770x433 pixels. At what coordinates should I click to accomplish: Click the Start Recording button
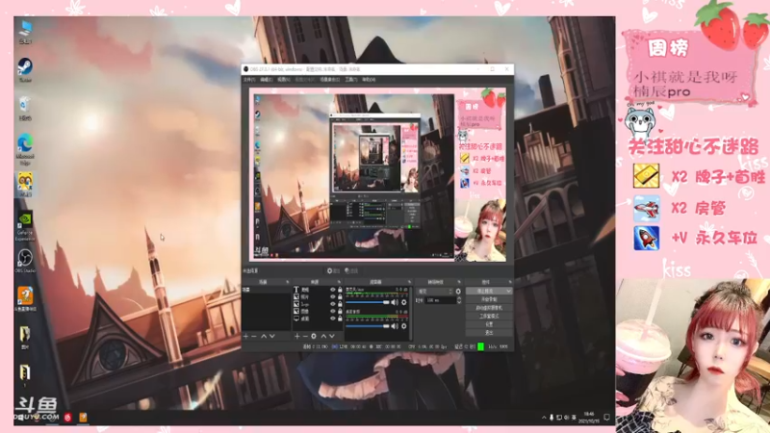click(x=489, y=299)
